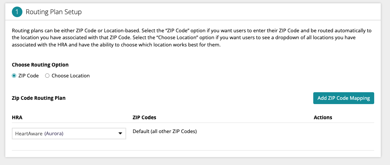This screenshot has height=165, width=390.
Task: Click the "Choose Location" option label text
Action: point(70,76)
